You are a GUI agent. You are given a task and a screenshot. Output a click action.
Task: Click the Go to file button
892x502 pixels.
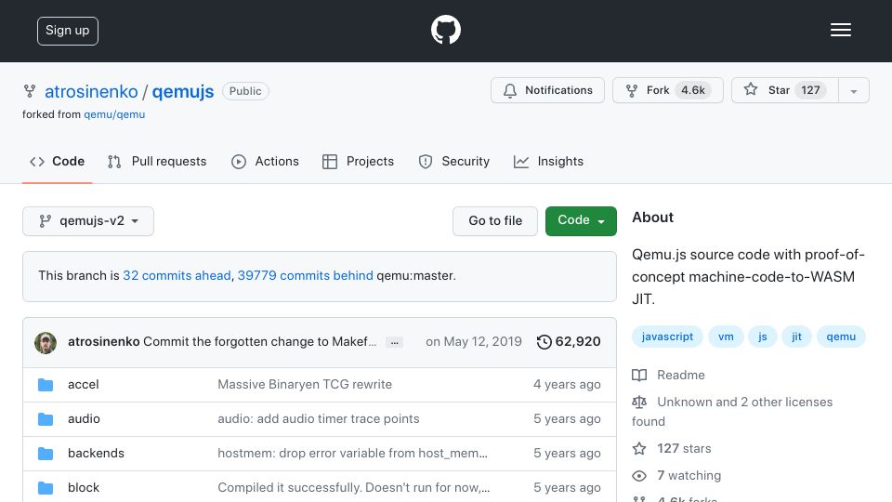tap(495, 221)
